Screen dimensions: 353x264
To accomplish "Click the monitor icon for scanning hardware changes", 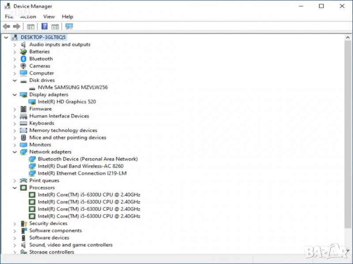I will tap(69, 26).
